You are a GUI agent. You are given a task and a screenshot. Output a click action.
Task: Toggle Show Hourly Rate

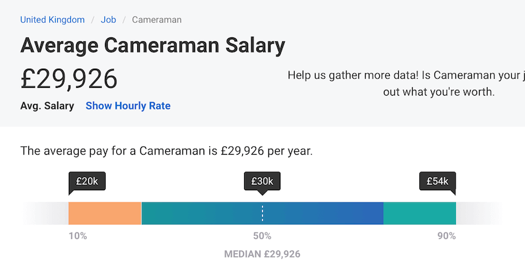(x=128, y=105)
